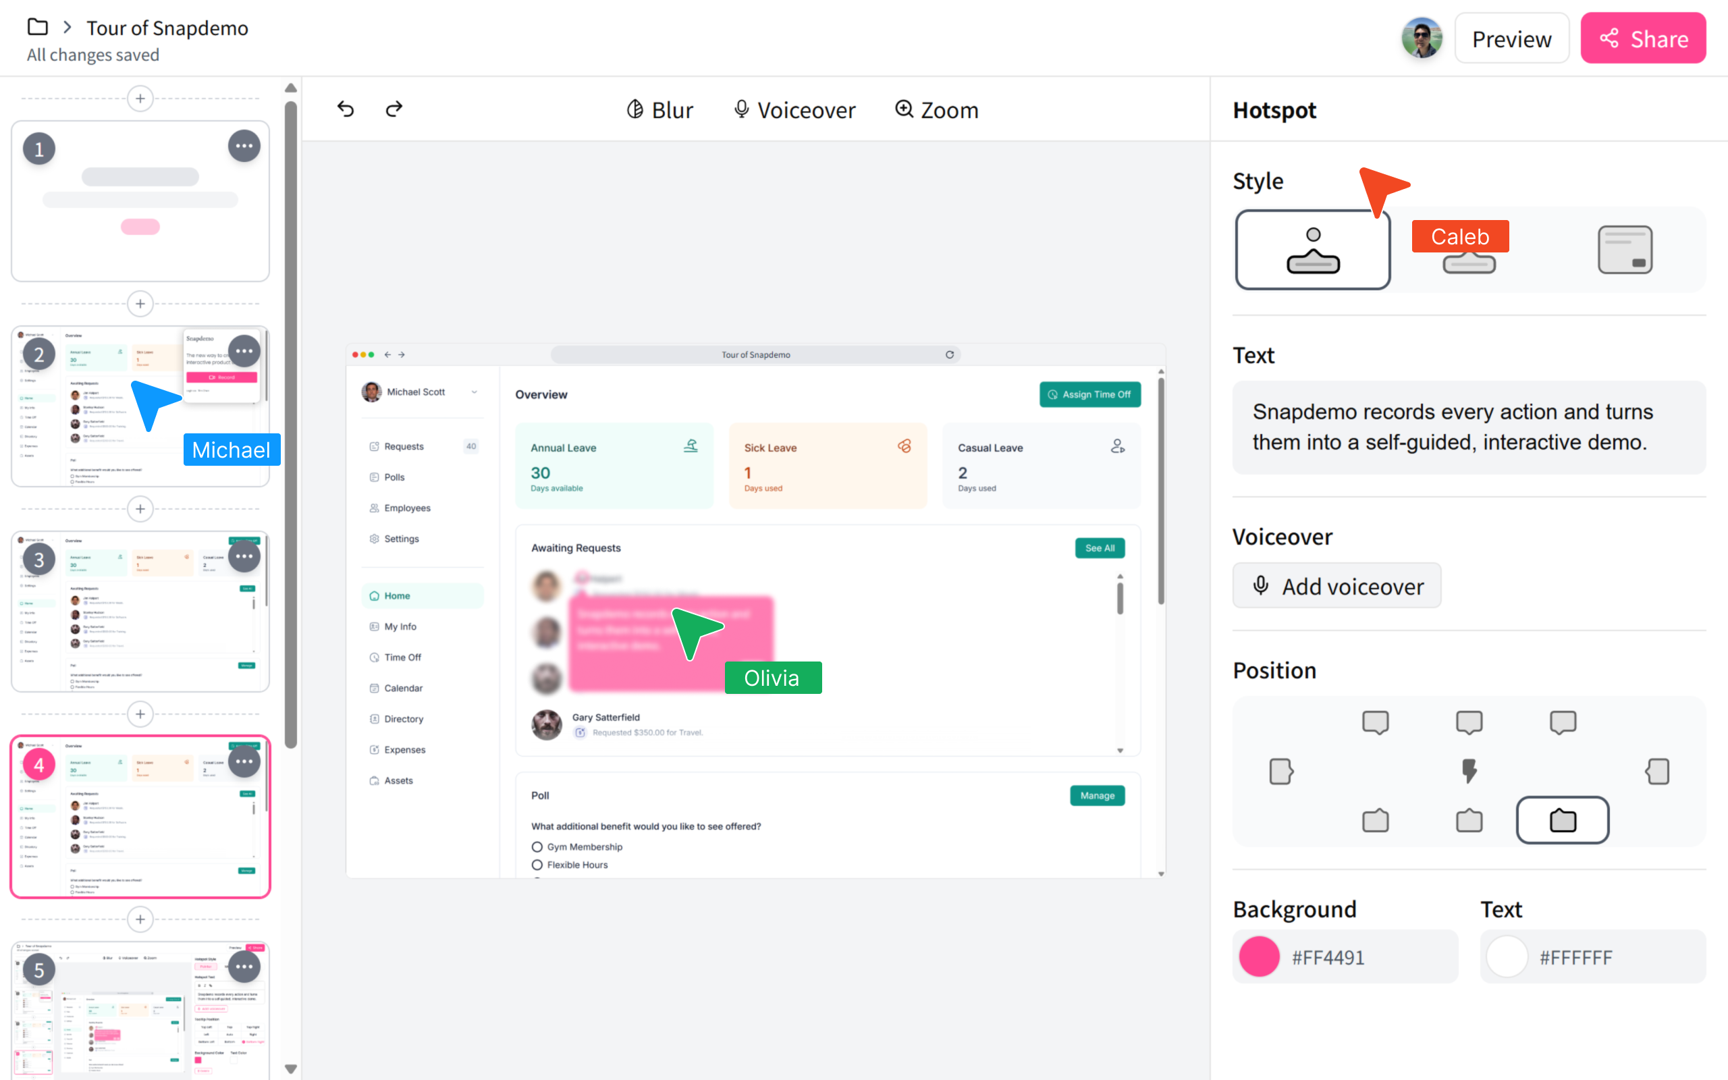Select the selected bottom-right position option
The image size is (1728, 1080).
[1563, 820]
